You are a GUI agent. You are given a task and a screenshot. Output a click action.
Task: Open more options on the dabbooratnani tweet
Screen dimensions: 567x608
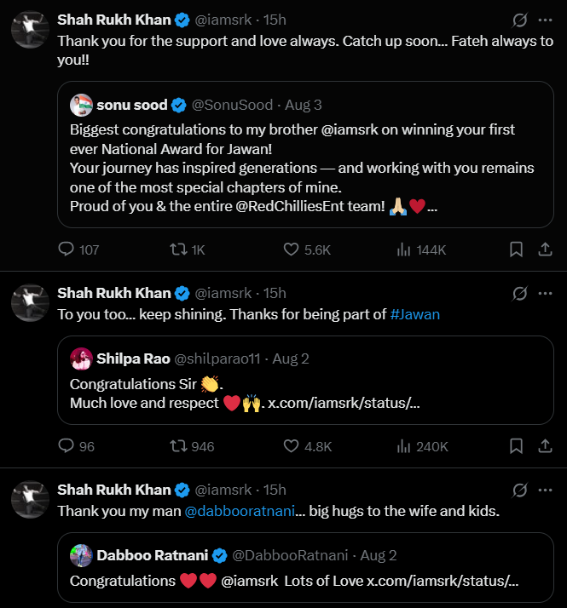(545, 490)
